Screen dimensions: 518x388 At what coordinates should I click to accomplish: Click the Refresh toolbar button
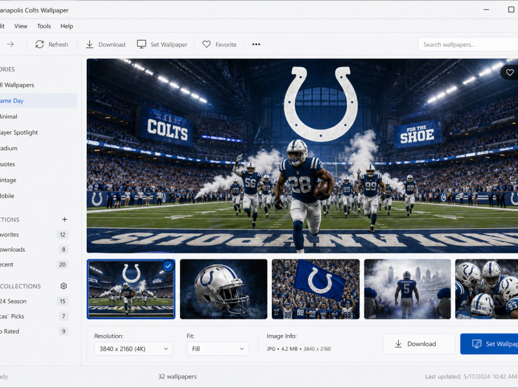coord(52,44)
